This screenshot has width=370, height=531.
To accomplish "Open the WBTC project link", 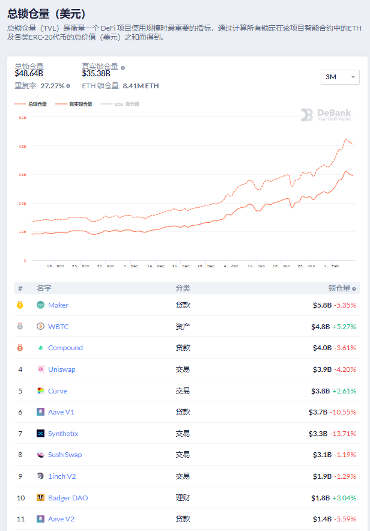I will 58,327.
